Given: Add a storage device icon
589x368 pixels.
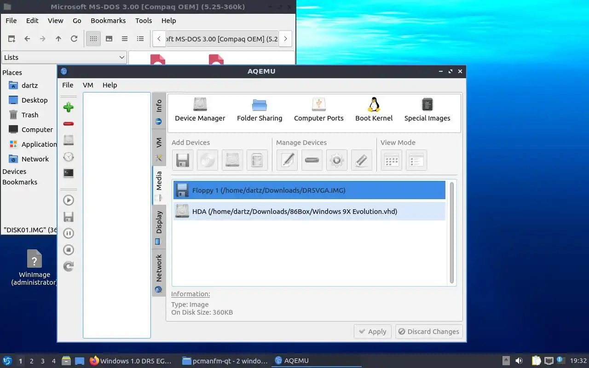Looking at the screenshot, I should click(x=257, y=161).
